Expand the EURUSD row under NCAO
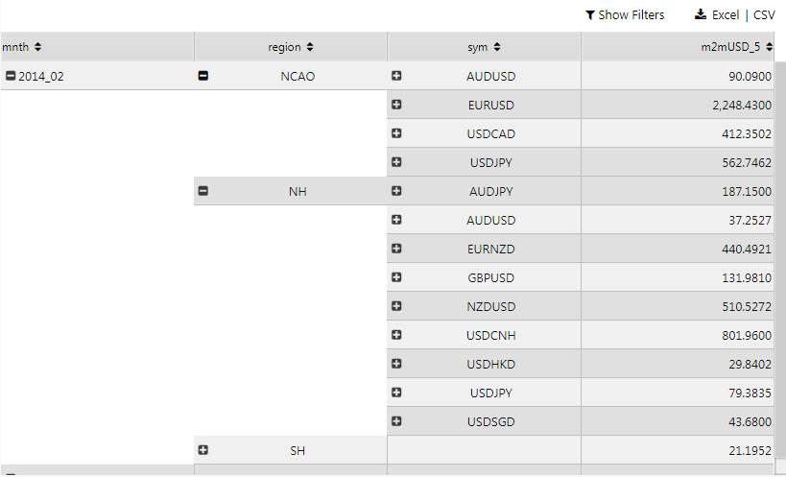786x477 pixels. tap(396, 105)
